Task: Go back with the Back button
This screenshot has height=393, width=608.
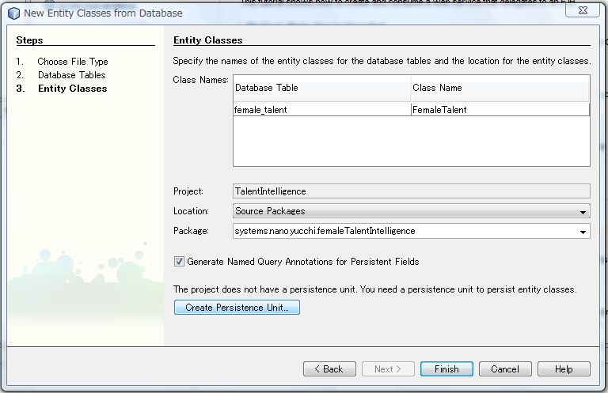Action: coord(328,369)
